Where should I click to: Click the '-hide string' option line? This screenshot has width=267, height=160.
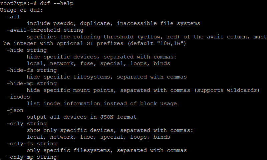[27, 50]
